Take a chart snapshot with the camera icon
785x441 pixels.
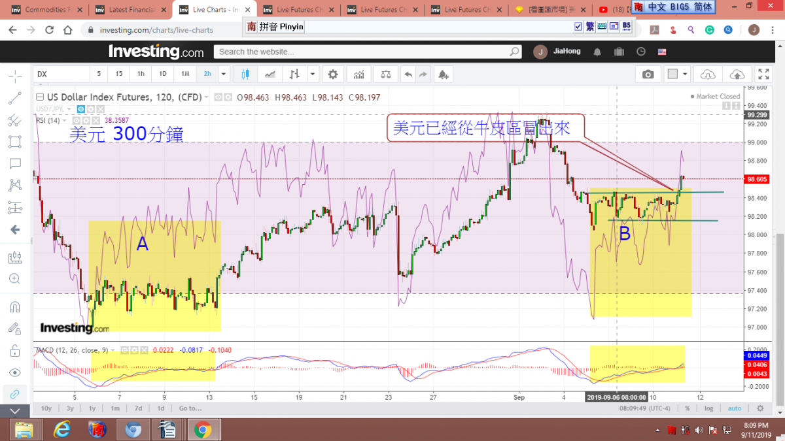tap(648, 74)
